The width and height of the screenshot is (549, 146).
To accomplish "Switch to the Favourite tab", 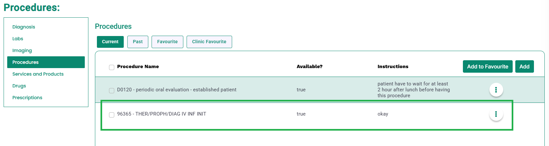I will (167, 42).
